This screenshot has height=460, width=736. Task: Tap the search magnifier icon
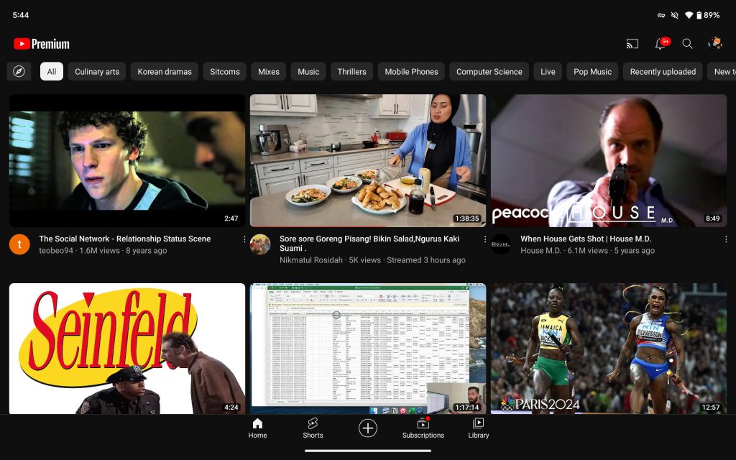pos(687,44)
